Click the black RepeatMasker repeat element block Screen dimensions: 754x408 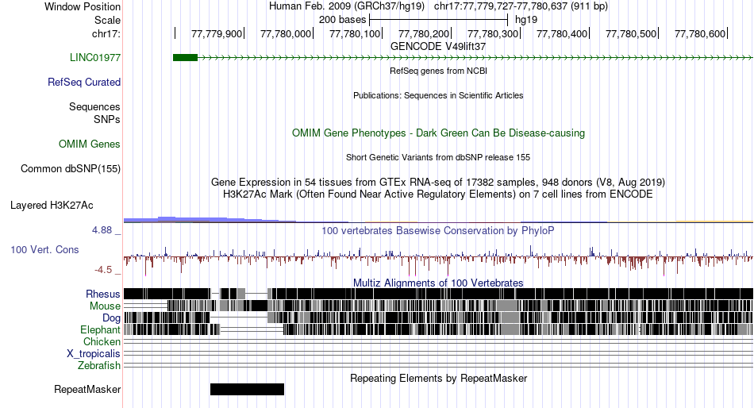pyautogui.click(x=247, y=389)
